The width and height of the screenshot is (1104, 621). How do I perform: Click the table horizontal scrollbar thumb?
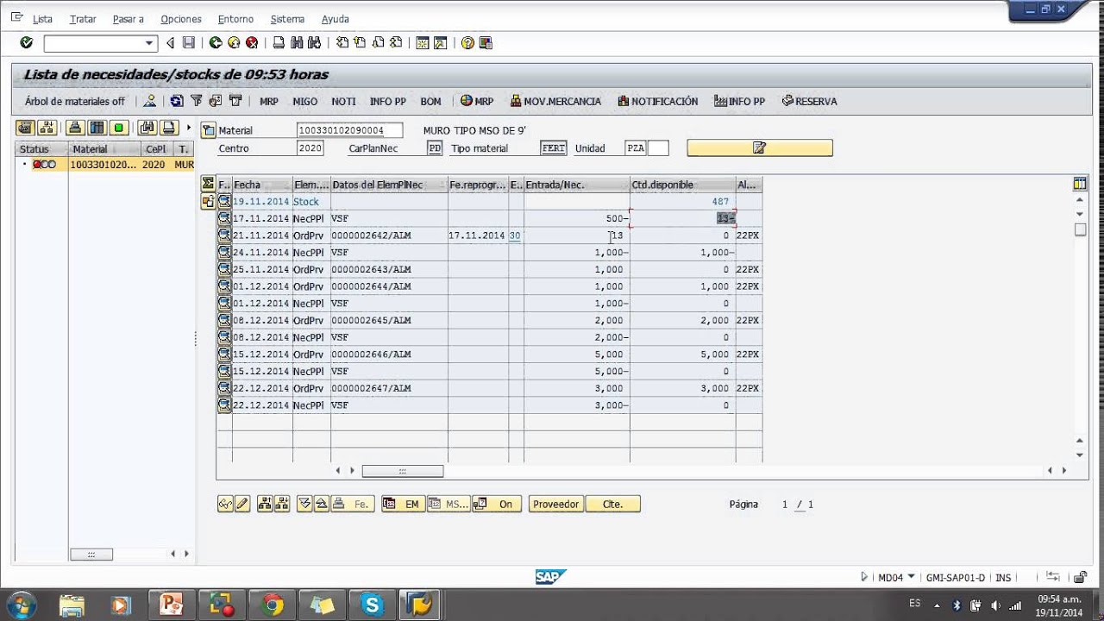click(403, 471)
